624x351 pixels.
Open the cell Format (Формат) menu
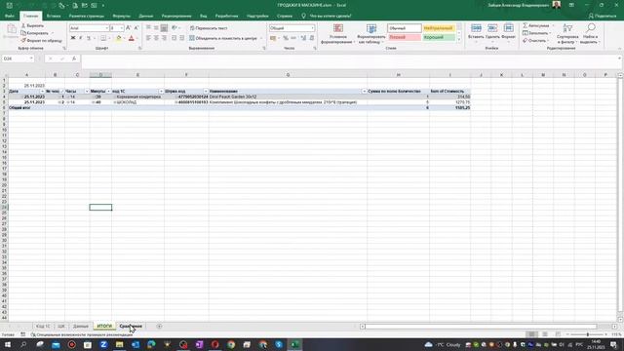pyautogui.click(x=508, y=32)
